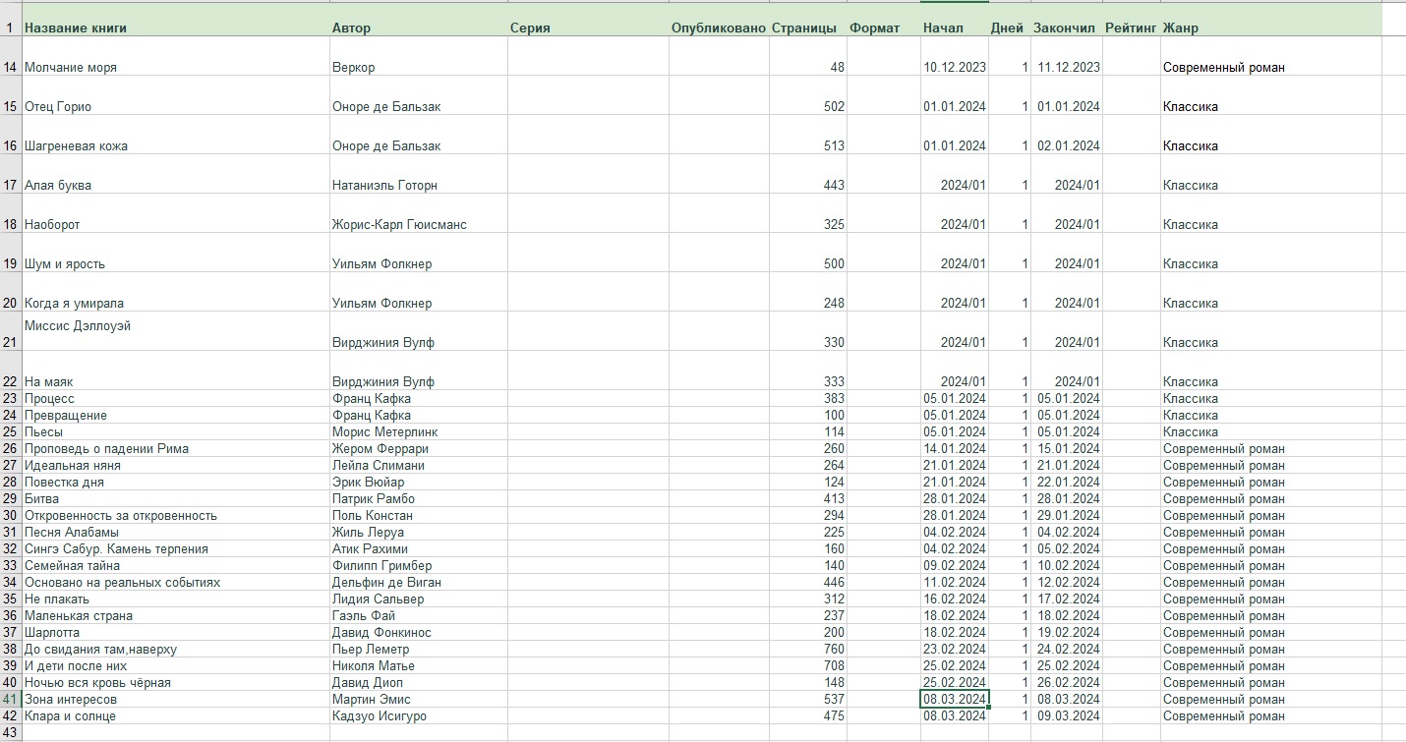The height and width of the screenshot is (742, 1406).
Task: Click the cell "Основано на реальных событиях"
Action: point(175,583)
